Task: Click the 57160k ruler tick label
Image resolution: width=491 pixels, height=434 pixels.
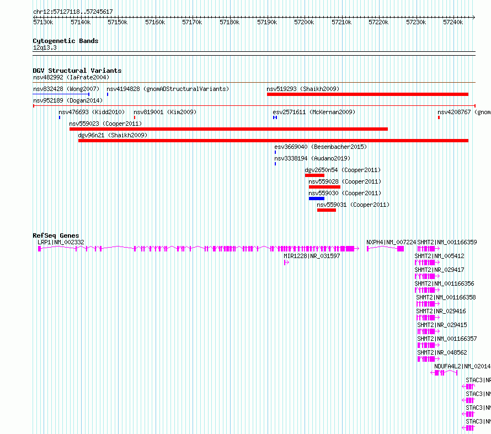Action: (155, 22)
